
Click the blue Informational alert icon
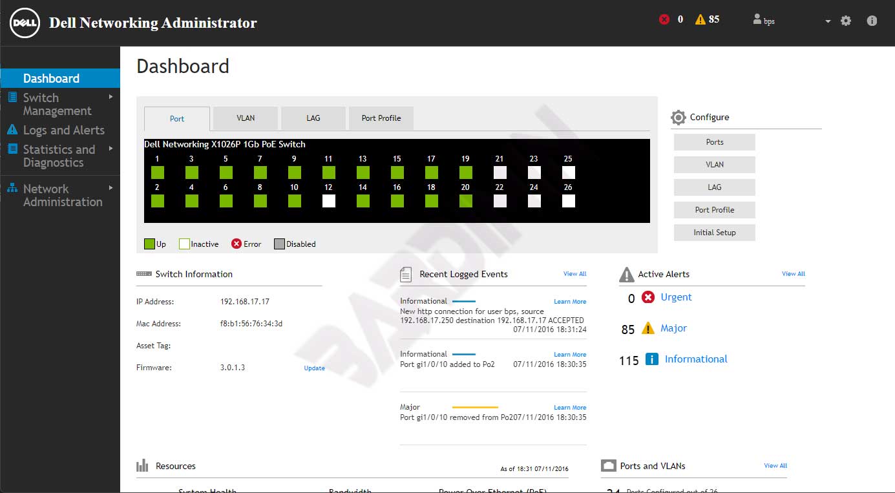[652, 359]
